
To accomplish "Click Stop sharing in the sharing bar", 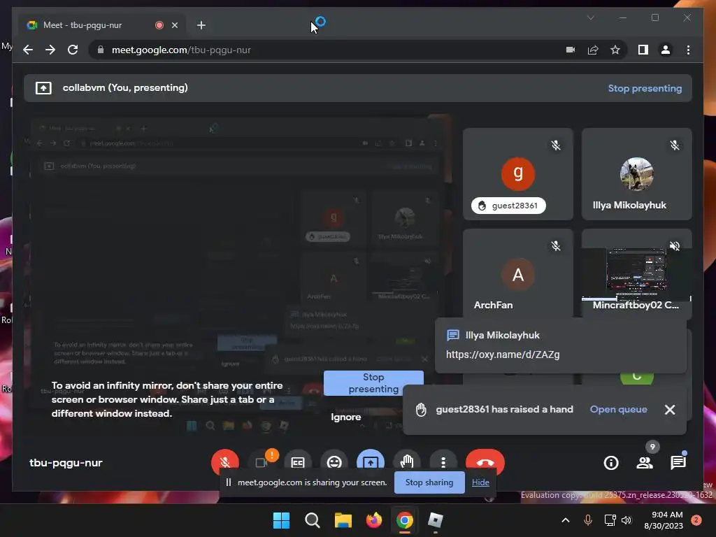I will coord(429,482).
